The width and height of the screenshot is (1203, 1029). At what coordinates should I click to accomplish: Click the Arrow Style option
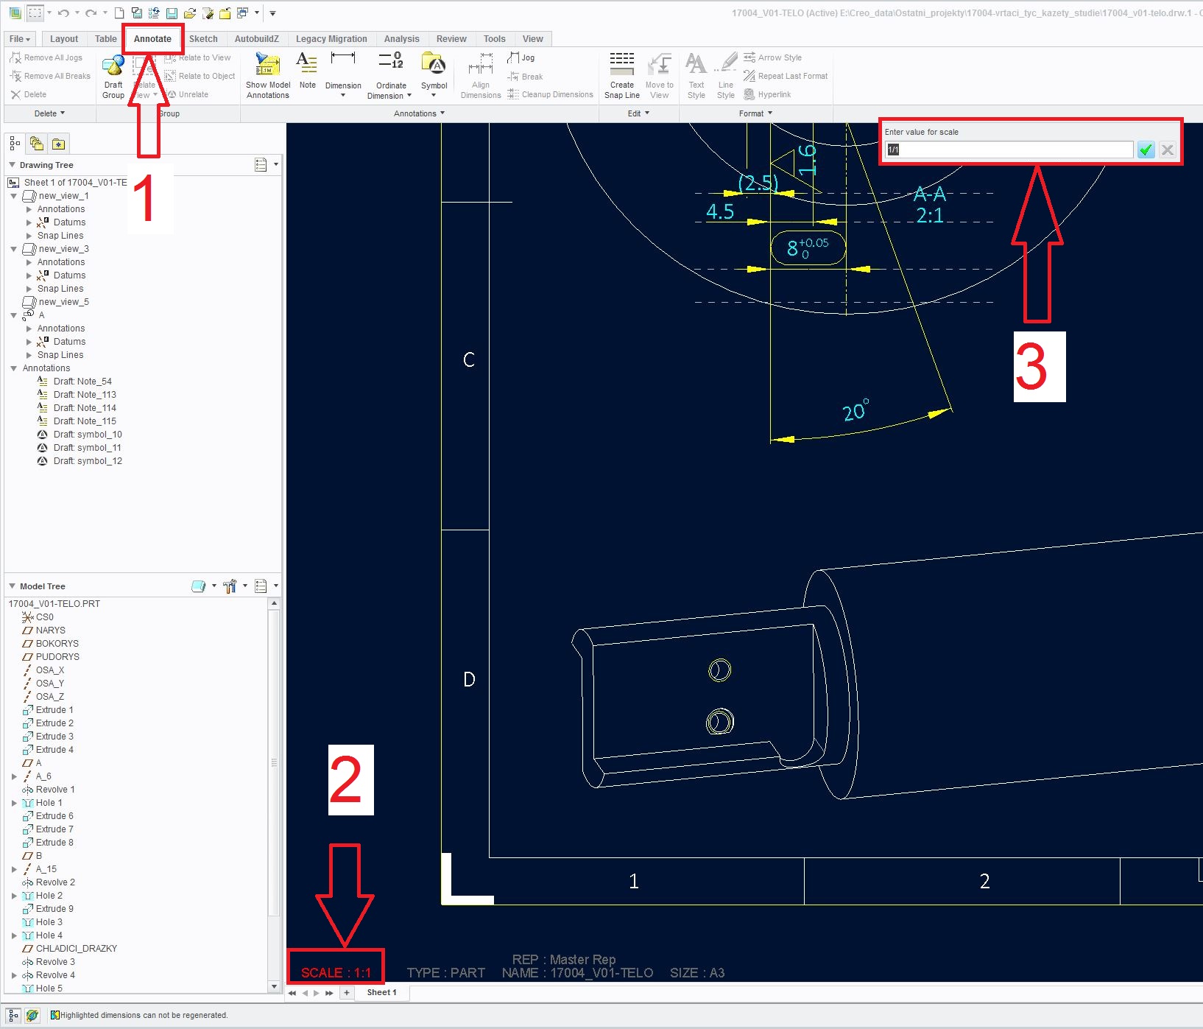[x=772, y=57]
